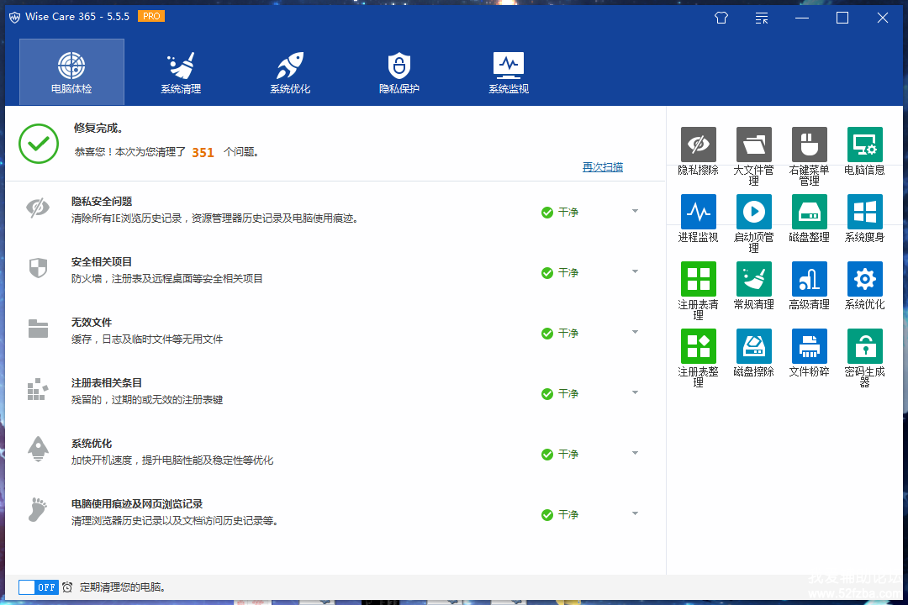The height and width of the screenshot is (605, 908).
Task: Click the footprint icon for 电脑使用痕迹
Action: (x=38, y=509)
